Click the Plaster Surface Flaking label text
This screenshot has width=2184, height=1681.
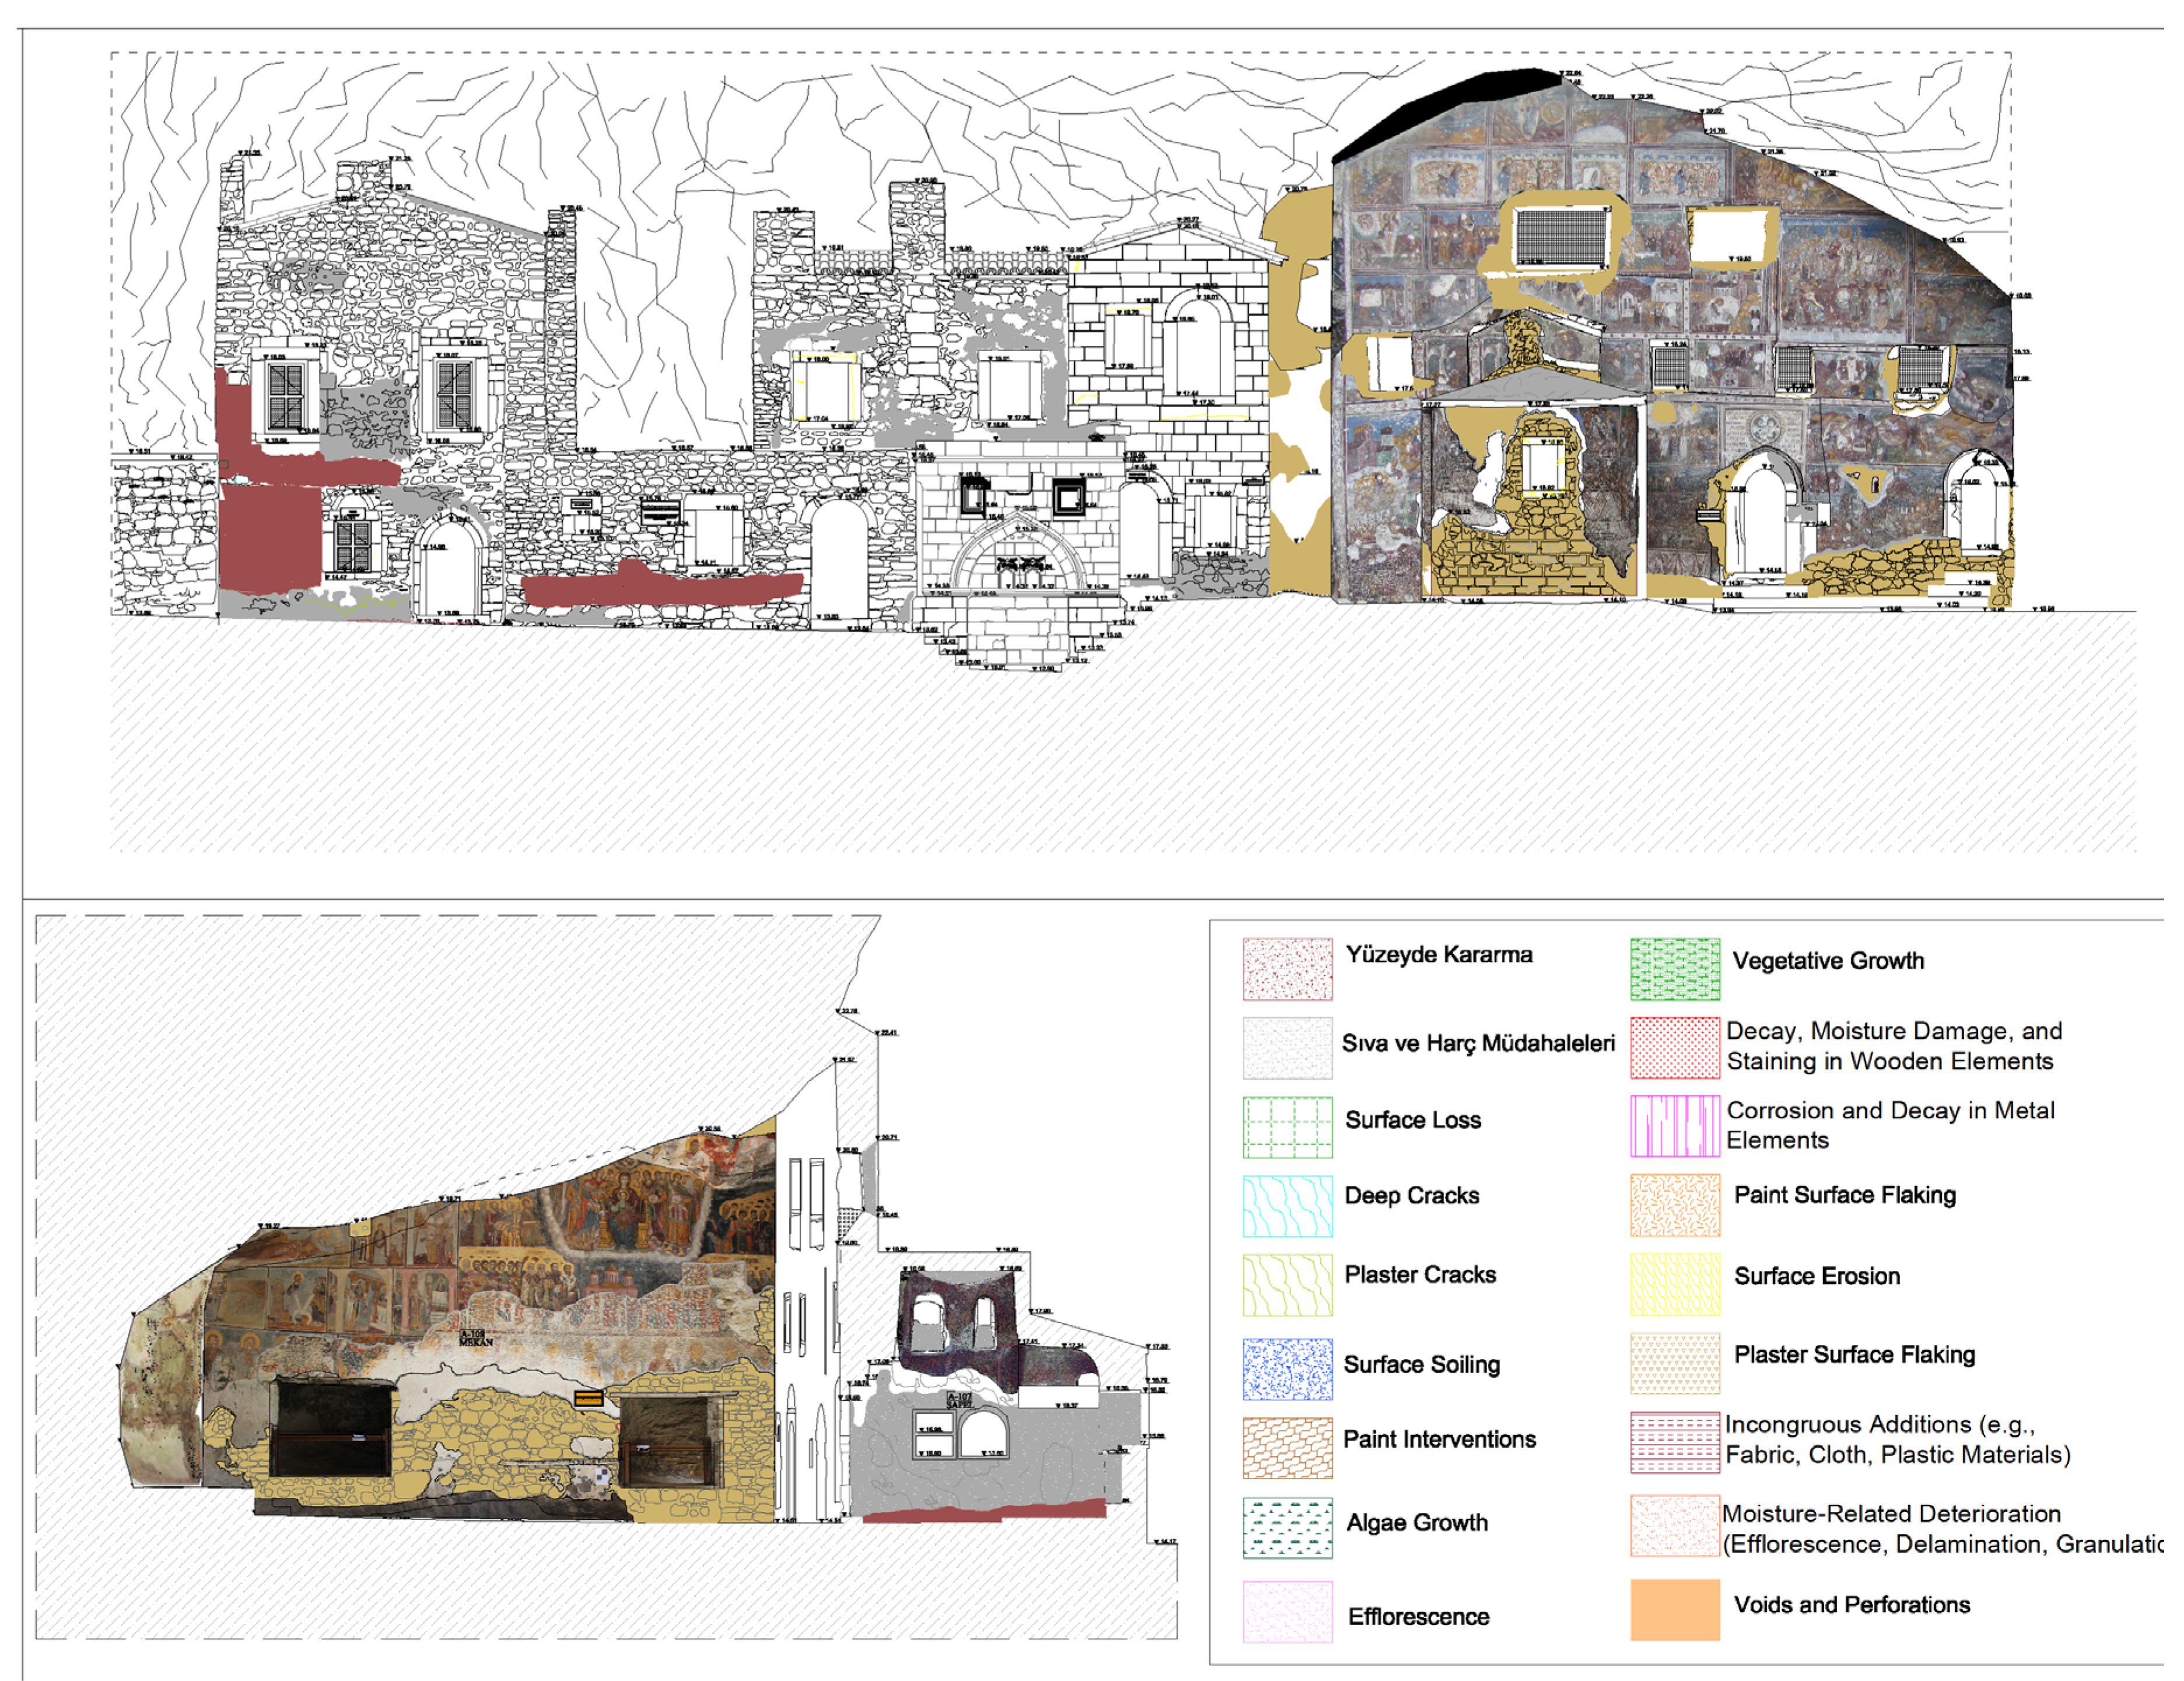(x=1854, y=1354)
